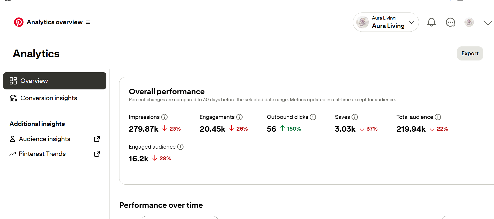Click the Engagements info icon
This screenshot has width=494, height=219.
(x=239, y=117)
